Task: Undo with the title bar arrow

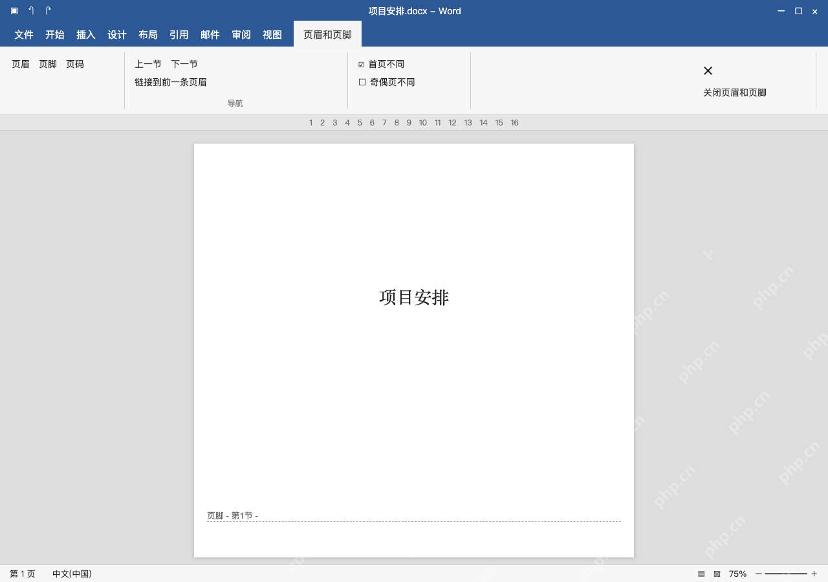Action: pos(31,11)
